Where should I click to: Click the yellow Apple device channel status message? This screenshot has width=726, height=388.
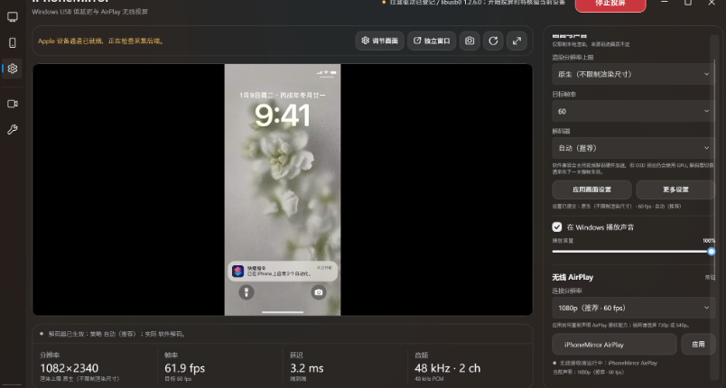pyautogui.click(x=100, y=41)
